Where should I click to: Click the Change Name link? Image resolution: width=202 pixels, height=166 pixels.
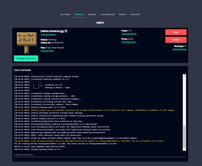(48, 34)
